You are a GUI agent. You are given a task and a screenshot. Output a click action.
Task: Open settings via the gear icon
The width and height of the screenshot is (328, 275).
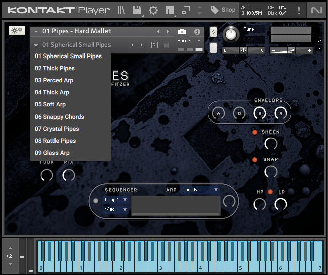pyautogui.click(x=153, y=10)
